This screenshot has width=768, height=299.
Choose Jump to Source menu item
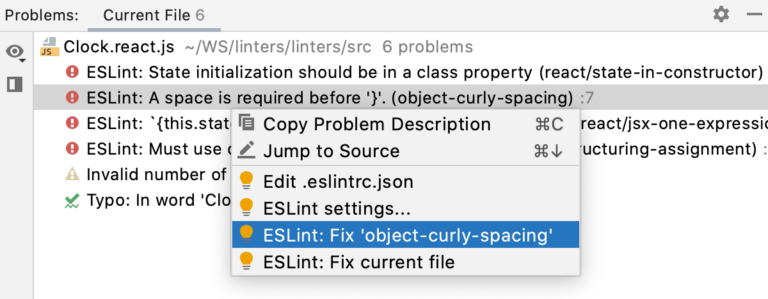[331, 151]
